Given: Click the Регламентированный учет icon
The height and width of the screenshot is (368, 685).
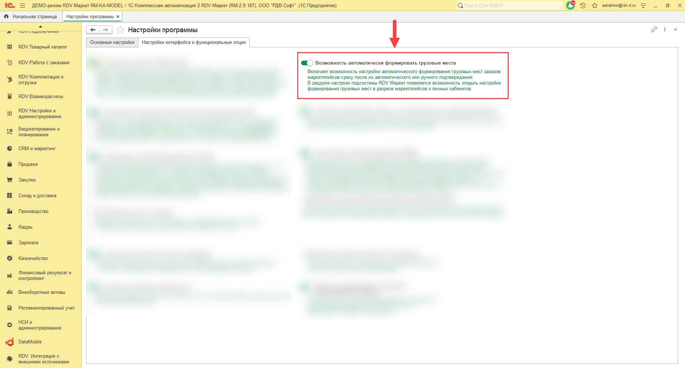Looking at the screenshot, I should (x=10, y=308).
